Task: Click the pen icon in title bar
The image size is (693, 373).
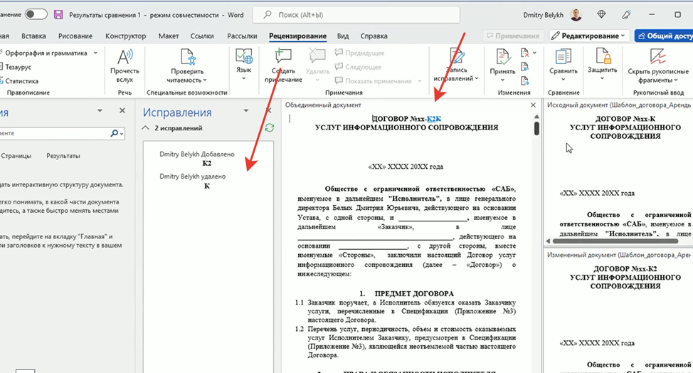Action: (626, 14)
